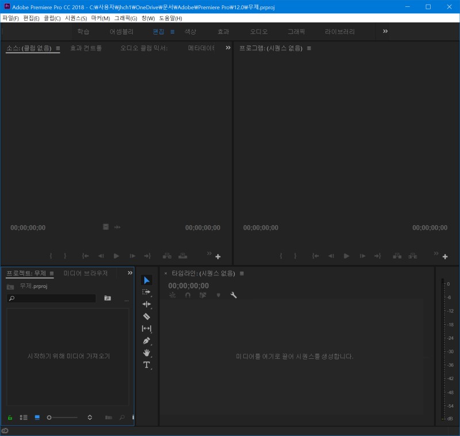This screenshot has height=436, width=460.
Task: Select the Ripple Edit tool
Action: click(x=147, y=304)
